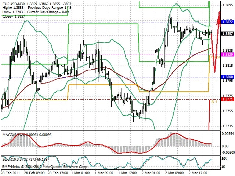Click the Previous Days Range text
Screen dimensions: 235x176
45,8
